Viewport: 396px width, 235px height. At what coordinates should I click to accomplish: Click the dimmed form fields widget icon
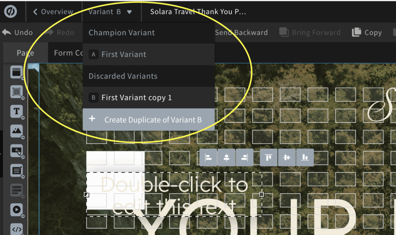pyautogui.click(x=16, y=190)
